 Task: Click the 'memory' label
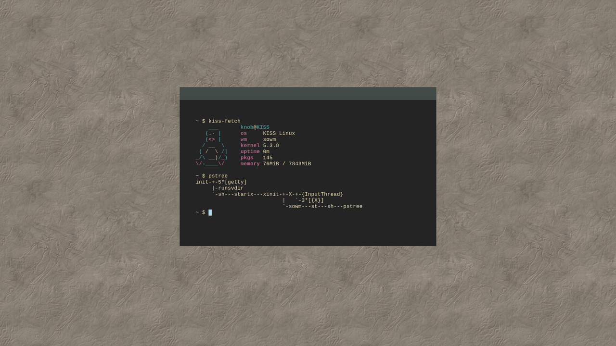(x=250, y=164)
